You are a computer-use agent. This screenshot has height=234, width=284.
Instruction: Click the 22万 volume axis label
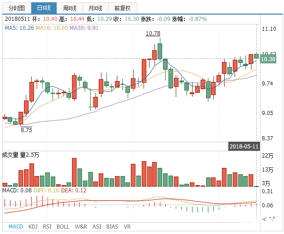click(x=267, y=156)
